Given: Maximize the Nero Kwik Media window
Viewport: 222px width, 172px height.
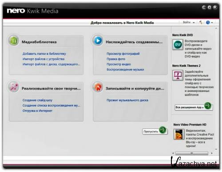Looking at the screenshot, I should 210,8.
